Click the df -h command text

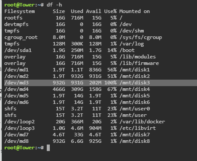coord(54,5)
